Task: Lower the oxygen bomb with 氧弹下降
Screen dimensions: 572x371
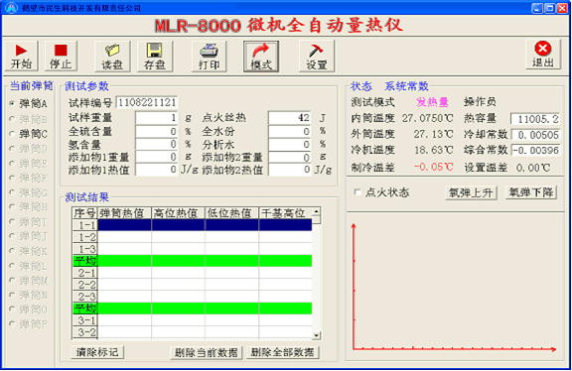Action: point(530,192)
